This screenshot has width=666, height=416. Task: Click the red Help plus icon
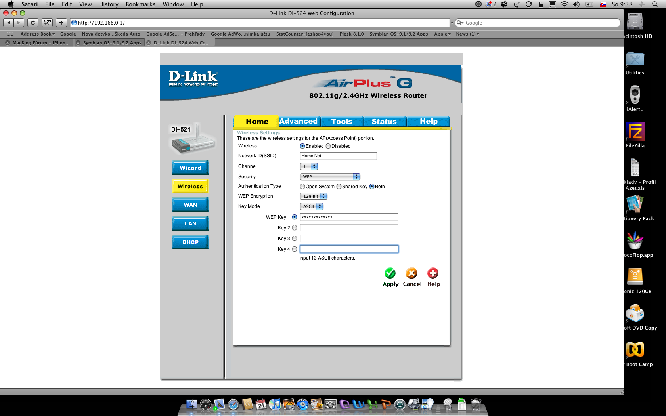click(x=433, y=273)
